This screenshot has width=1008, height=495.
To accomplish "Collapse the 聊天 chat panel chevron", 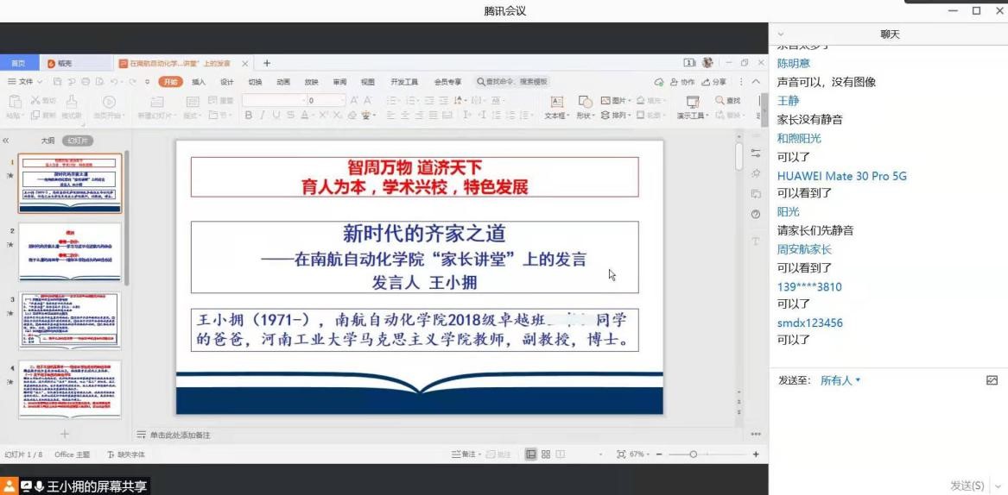I will [782, 34].
